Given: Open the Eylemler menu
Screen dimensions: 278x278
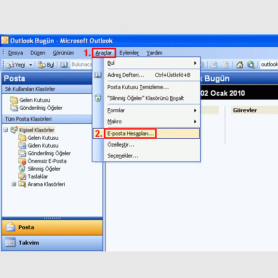Looking at the screenshot, I should click(129, 53).
